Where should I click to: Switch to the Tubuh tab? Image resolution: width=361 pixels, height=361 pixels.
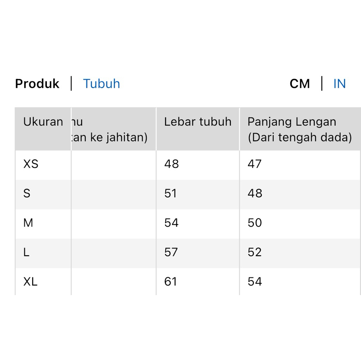click(102, 84)
